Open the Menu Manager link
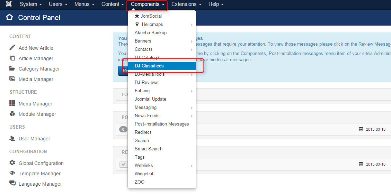The width and height of the screenshot is (391, 195). click(x=35, y=104)
